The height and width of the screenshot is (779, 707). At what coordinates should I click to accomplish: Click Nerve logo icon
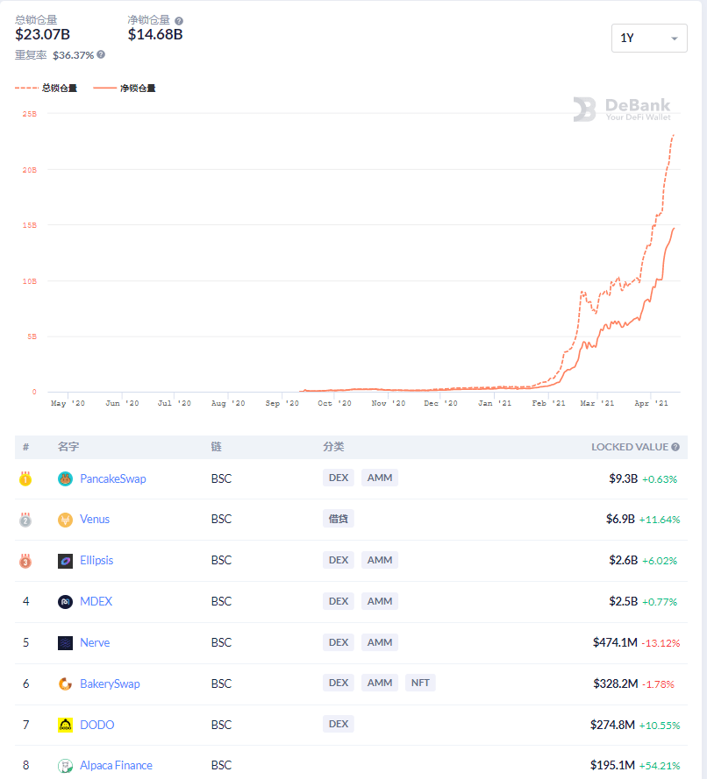[65, 643]
